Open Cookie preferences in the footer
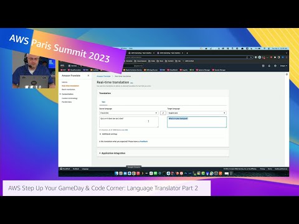Screen dimensions: 299x224 281,169
